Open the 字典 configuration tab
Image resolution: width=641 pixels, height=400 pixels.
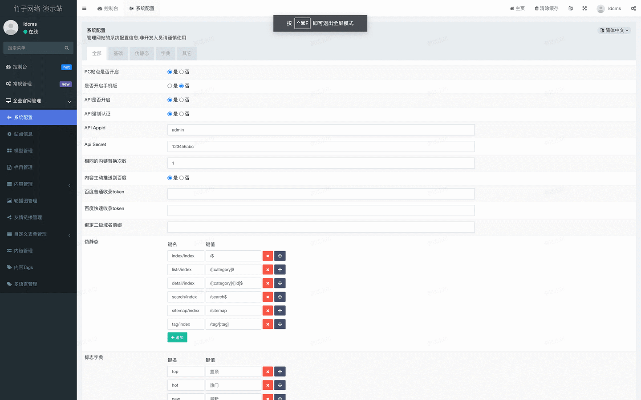point(165,53)
